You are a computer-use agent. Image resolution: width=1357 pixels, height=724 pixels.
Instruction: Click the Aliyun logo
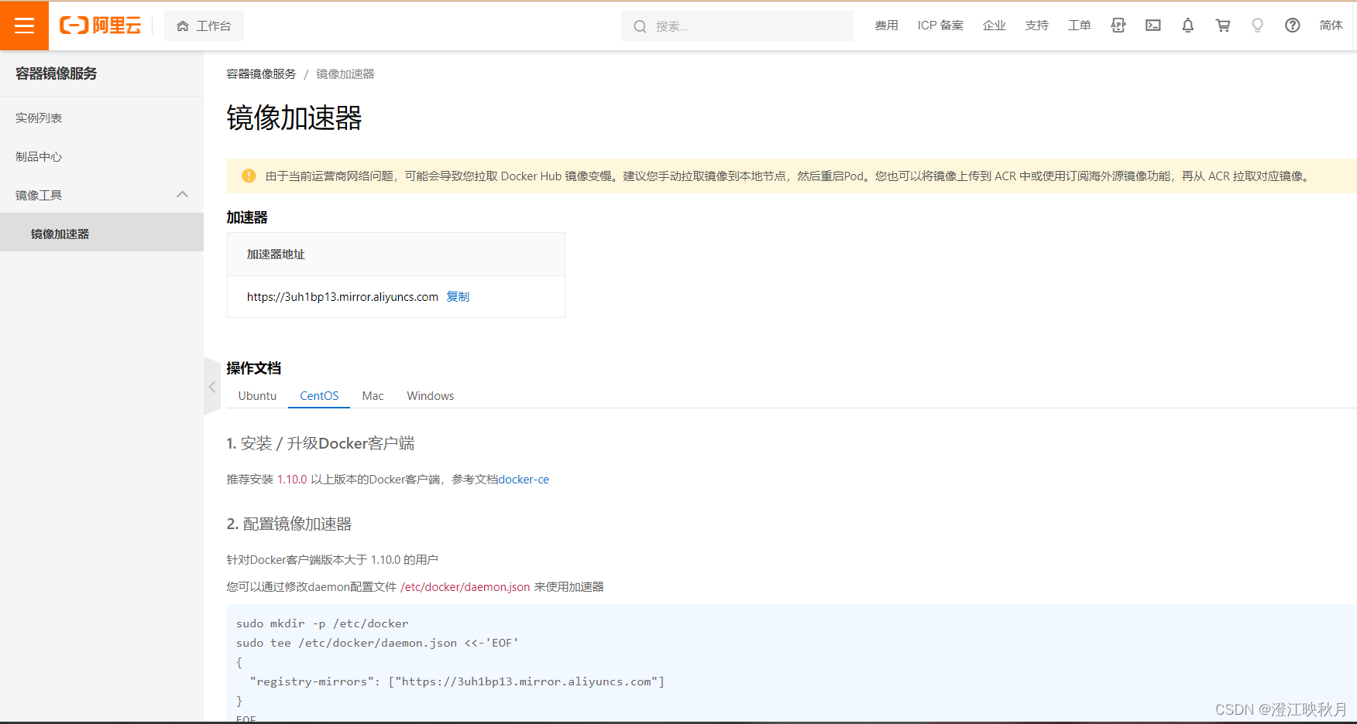pos(101,26)
